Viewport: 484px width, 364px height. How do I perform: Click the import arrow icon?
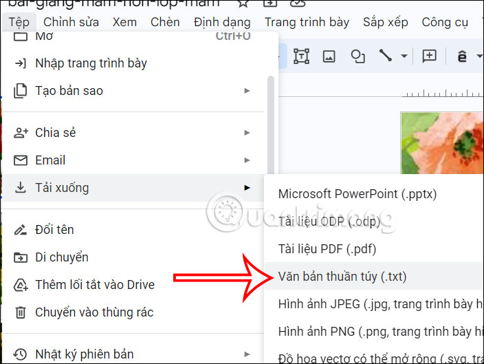point(21,63)
